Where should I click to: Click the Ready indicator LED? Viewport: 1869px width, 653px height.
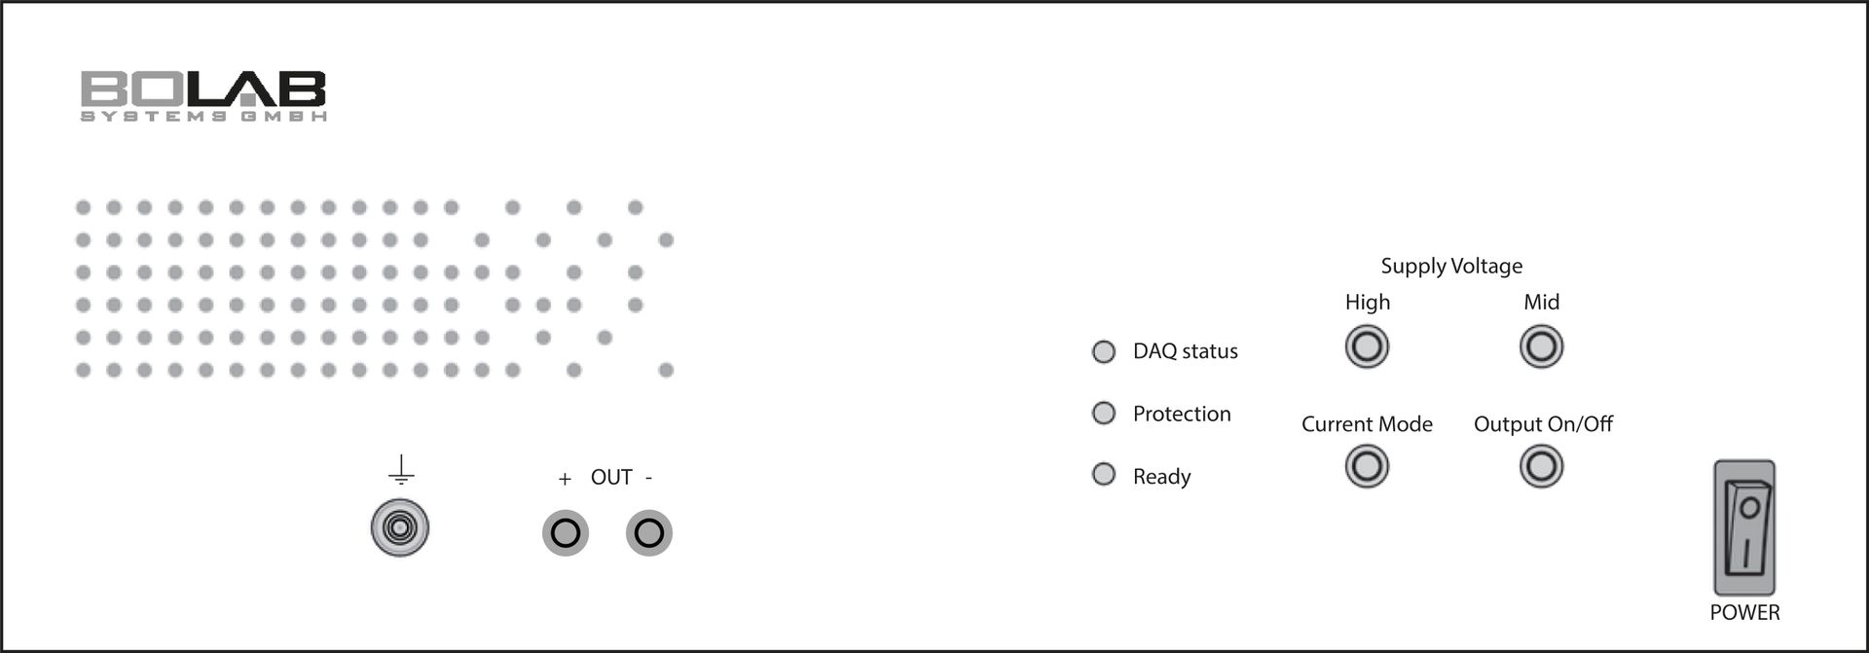(1104, 475)
